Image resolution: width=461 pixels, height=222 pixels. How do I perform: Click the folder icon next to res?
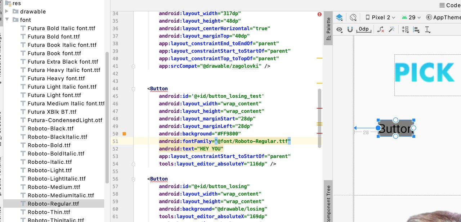click(8, 3)
